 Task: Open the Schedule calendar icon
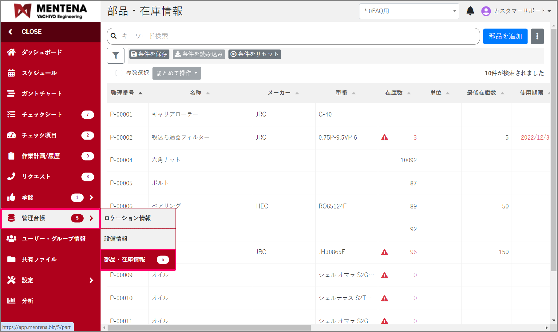tap(11, 73)
